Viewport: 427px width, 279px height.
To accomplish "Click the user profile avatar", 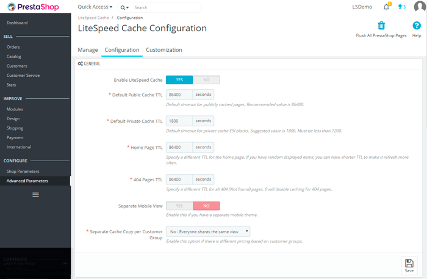I will pos(418,7).
